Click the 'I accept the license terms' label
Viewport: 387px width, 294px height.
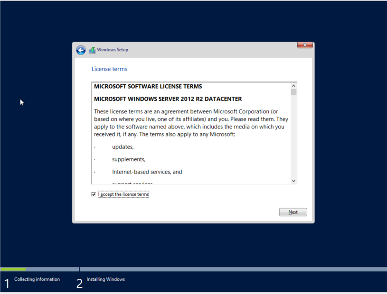123,194
